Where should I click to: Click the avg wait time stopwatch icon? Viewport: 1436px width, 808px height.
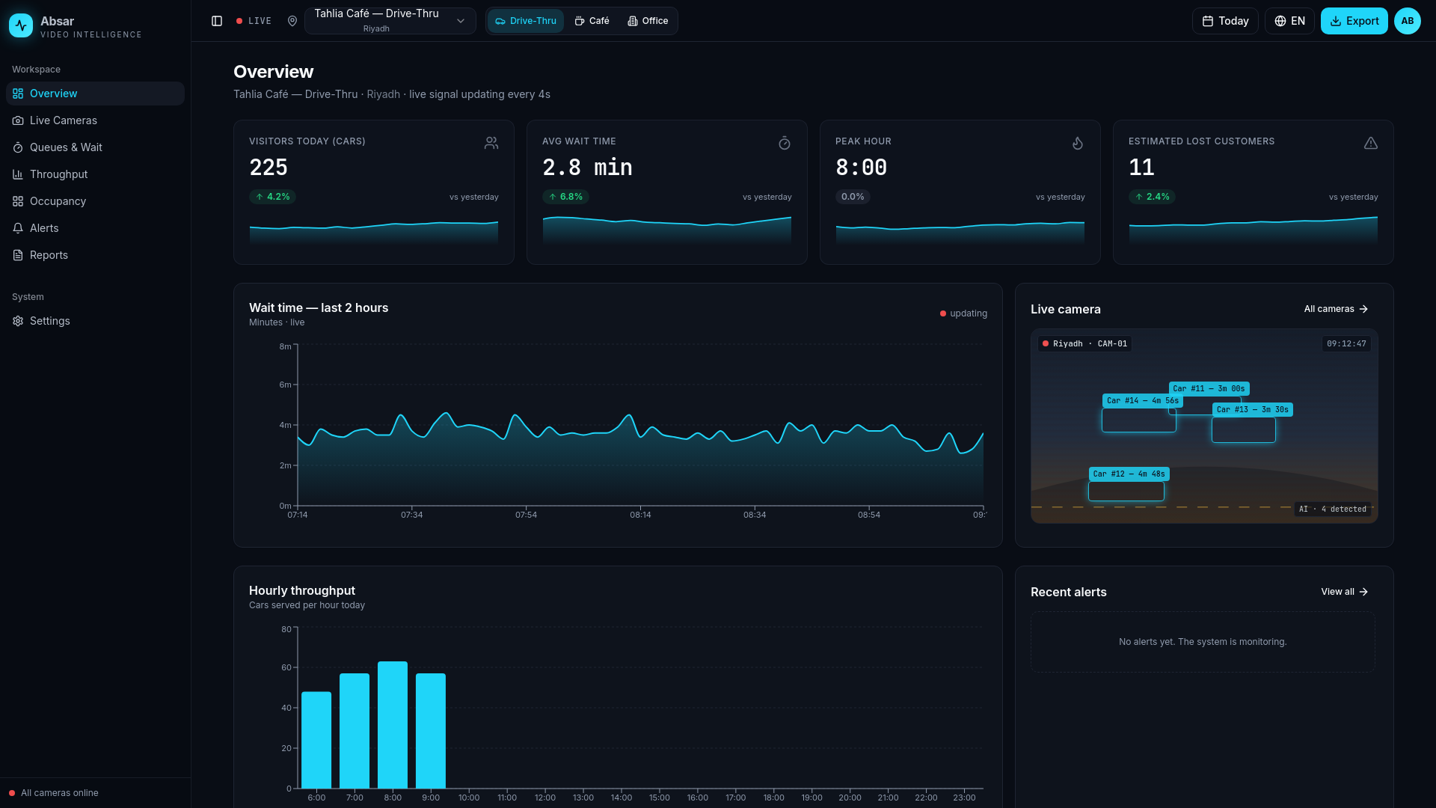click(785, 143)
